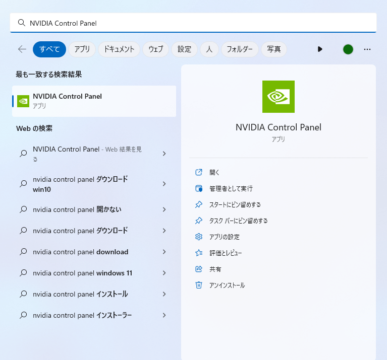Expand chevron for 'windows 11' suggestion
The width and height of the screenshot is (387, 360).
164,273
